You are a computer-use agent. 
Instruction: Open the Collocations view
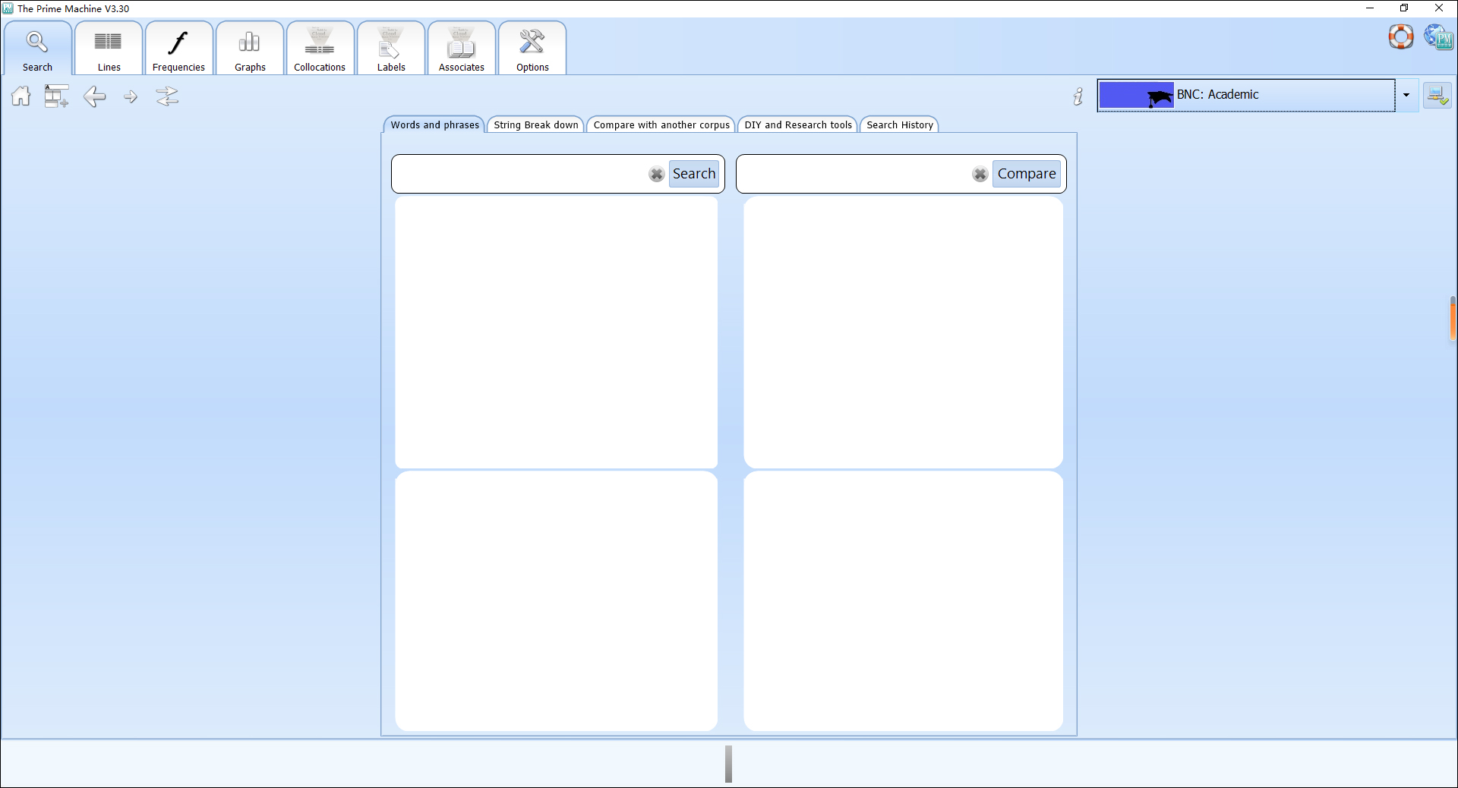[320, 49]
